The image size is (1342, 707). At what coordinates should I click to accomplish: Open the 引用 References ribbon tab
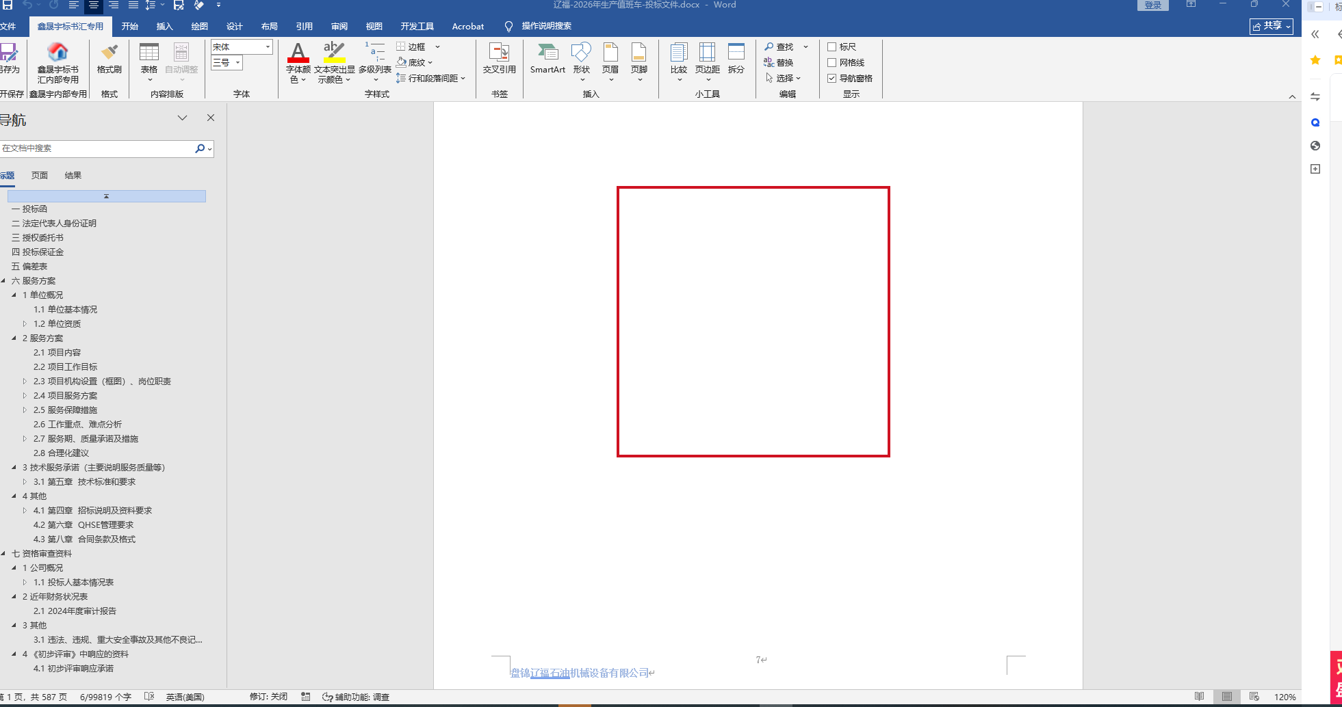pyautogui.click(x=305, y=26)
